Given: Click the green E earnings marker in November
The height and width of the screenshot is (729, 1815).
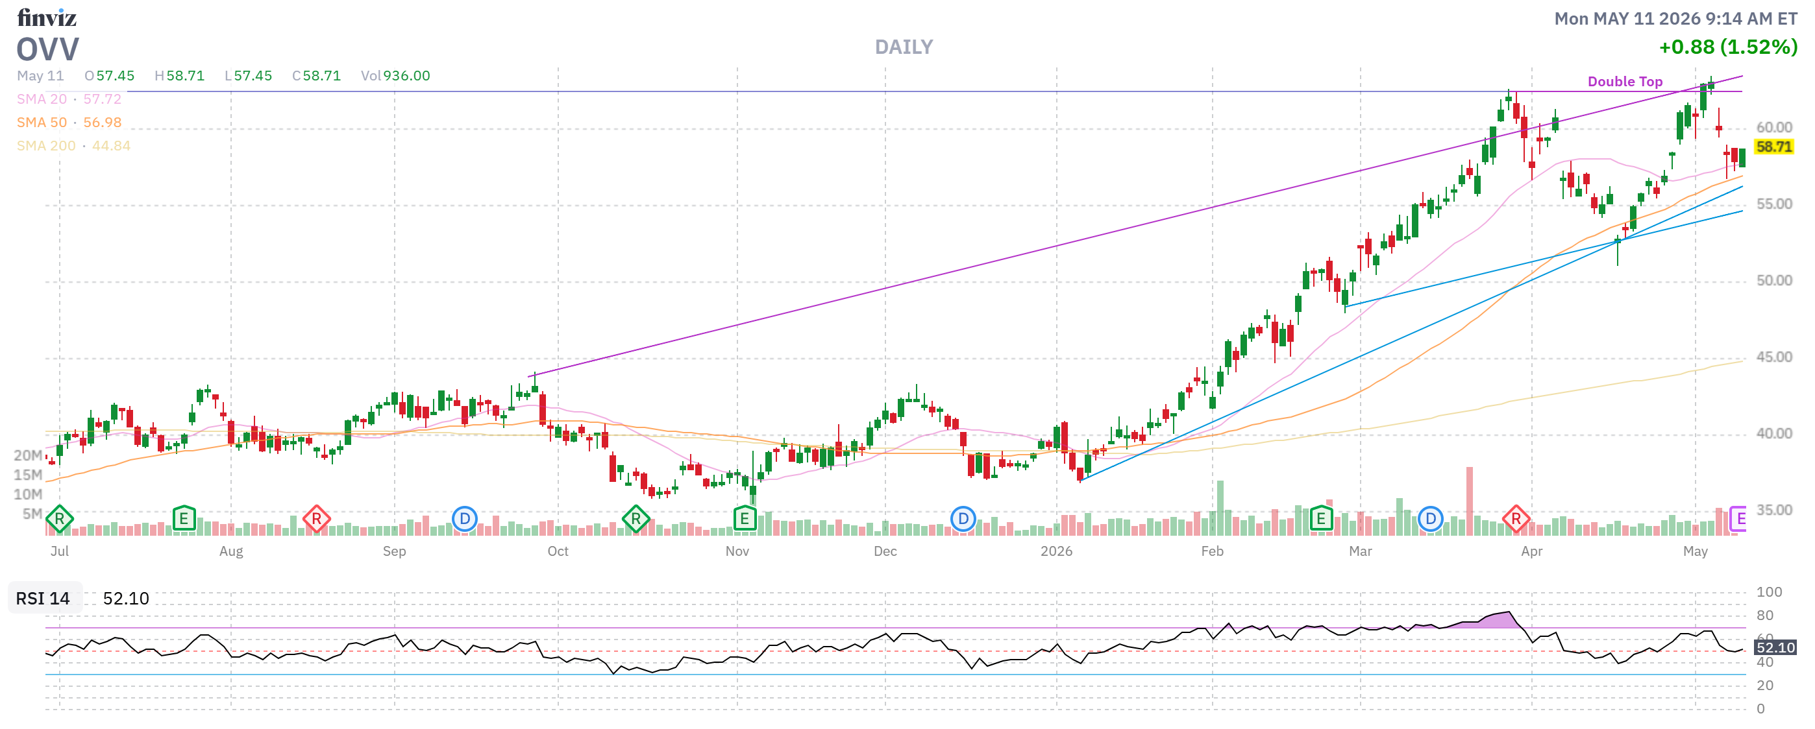Looking at the screenshot, I should [745, 520].
